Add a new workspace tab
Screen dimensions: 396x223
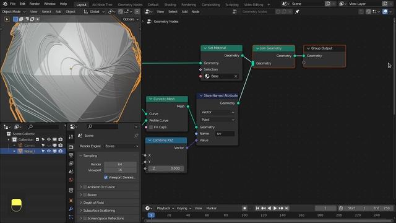(x=269, y=4)
